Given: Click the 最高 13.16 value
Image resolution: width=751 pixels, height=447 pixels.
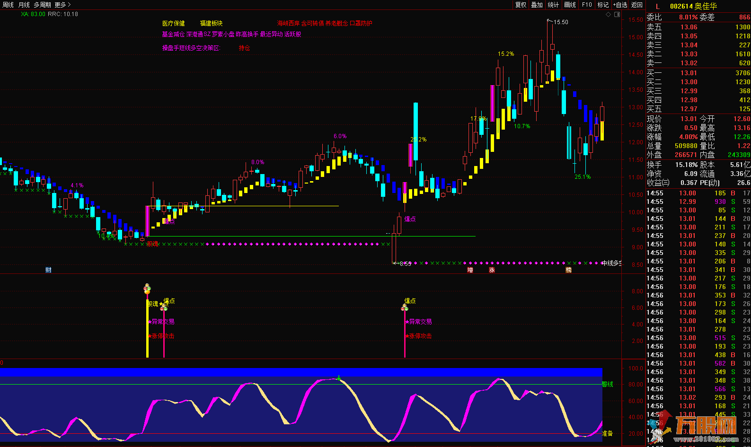Looking at the screenshot, I should pyautogui.click(x=742, y=128).
